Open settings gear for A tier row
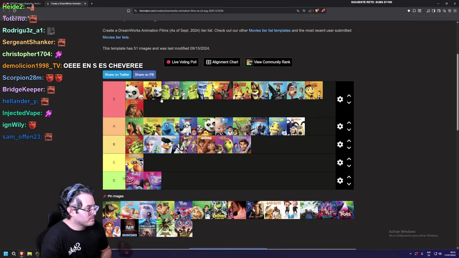459x258 pixels. [340, 126]
